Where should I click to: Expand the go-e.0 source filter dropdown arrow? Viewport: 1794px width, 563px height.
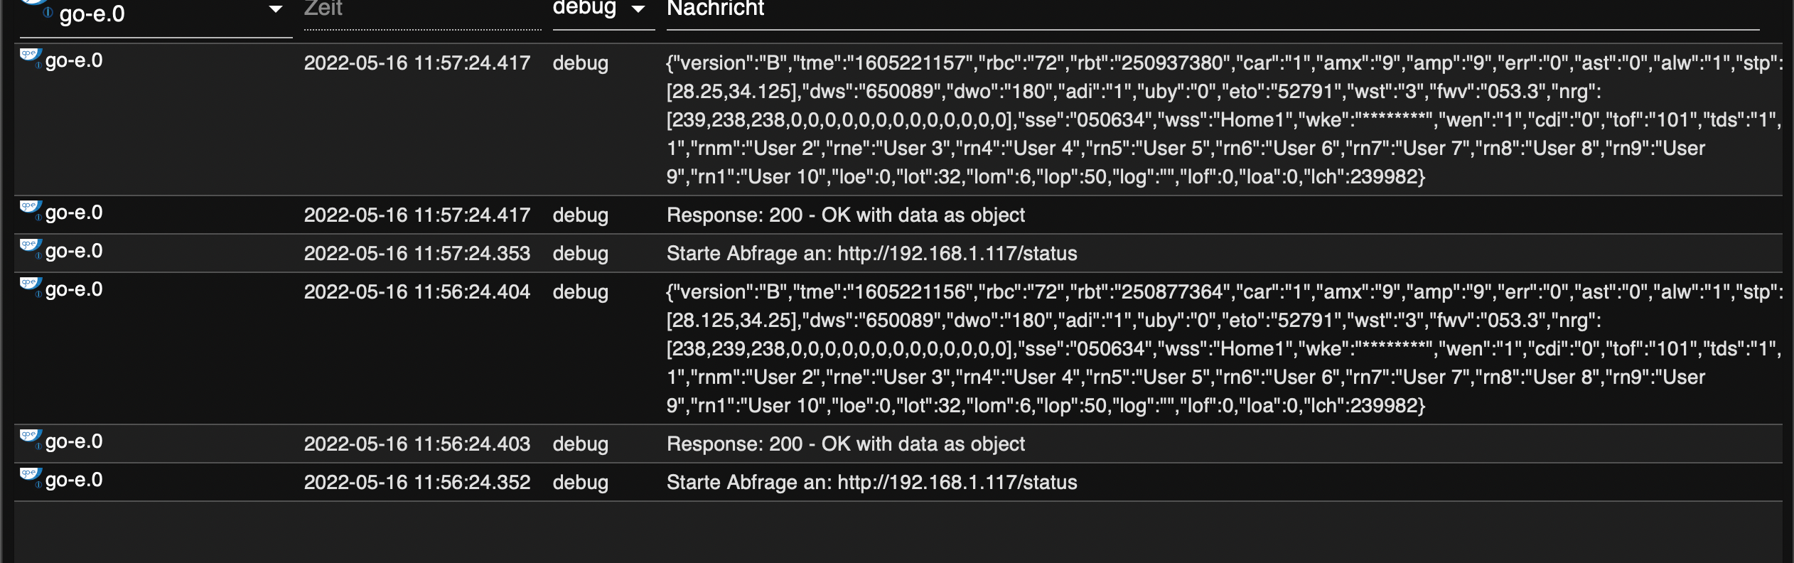pyautogui.click(x=276, y=10)
